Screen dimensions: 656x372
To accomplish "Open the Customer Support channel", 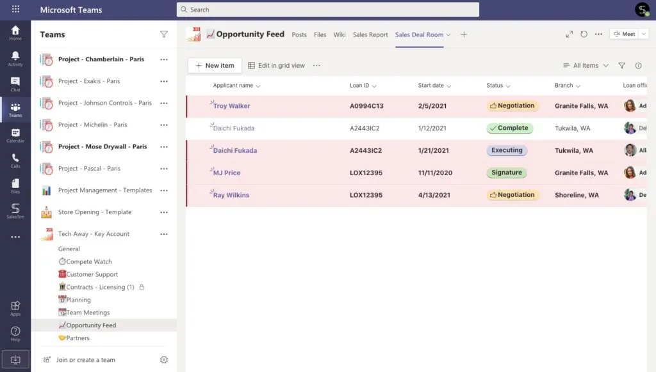I will (x=88, y=274).
